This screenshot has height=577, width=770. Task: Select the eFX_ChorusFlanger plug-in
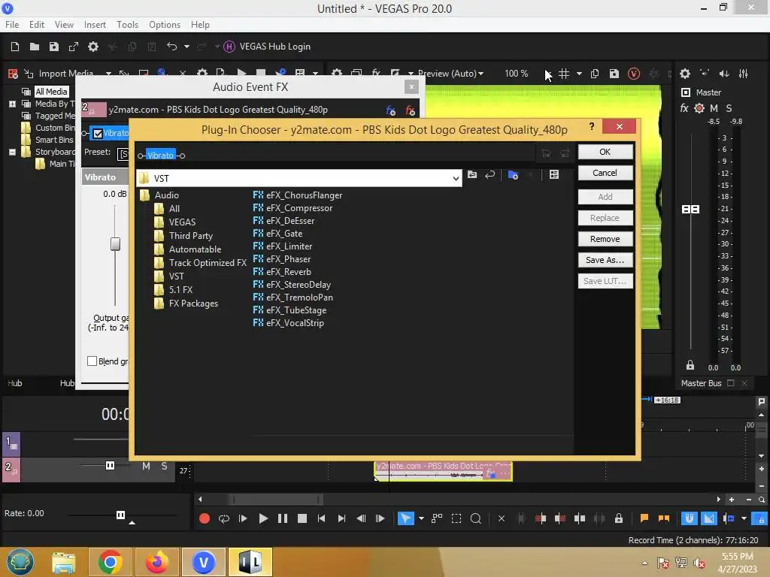pos(298,195)
